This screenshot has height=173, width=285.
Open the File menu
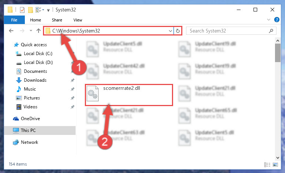[14, 20]
